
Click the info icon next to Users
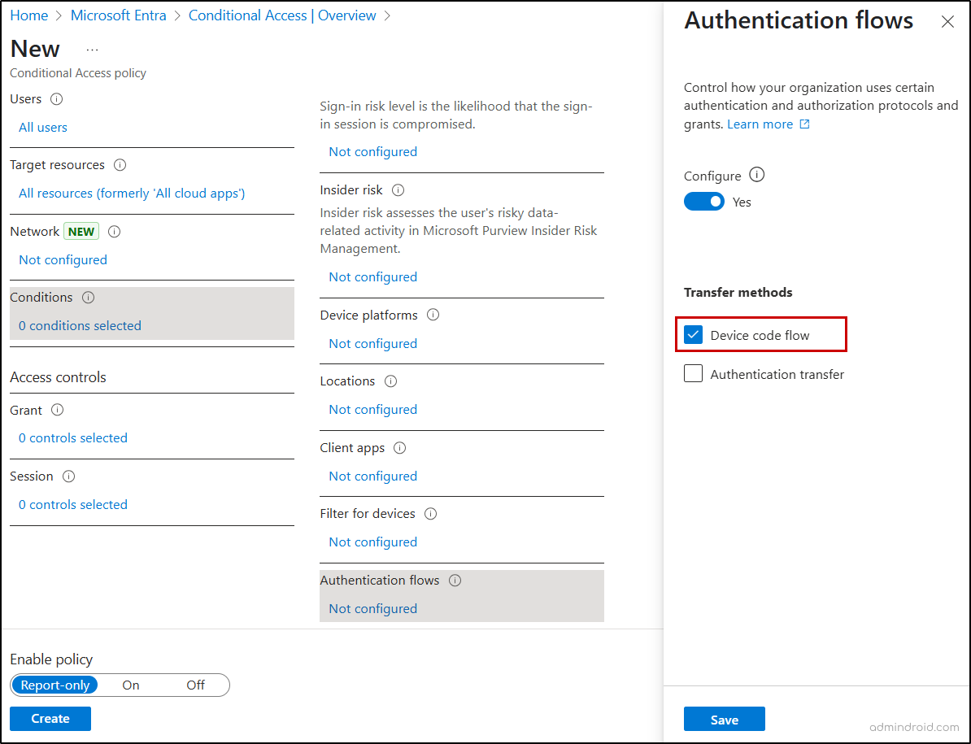coord(56,99)
